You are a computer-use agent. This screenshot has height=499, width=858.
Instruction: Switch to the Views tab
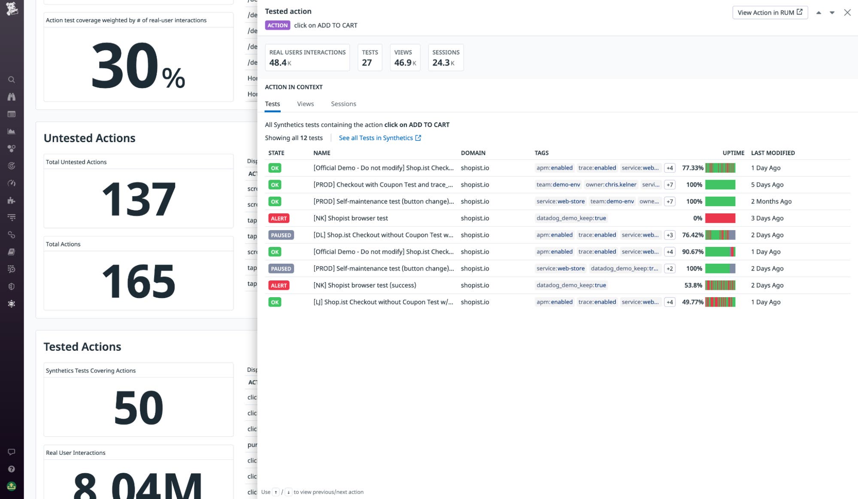(305, 103)
